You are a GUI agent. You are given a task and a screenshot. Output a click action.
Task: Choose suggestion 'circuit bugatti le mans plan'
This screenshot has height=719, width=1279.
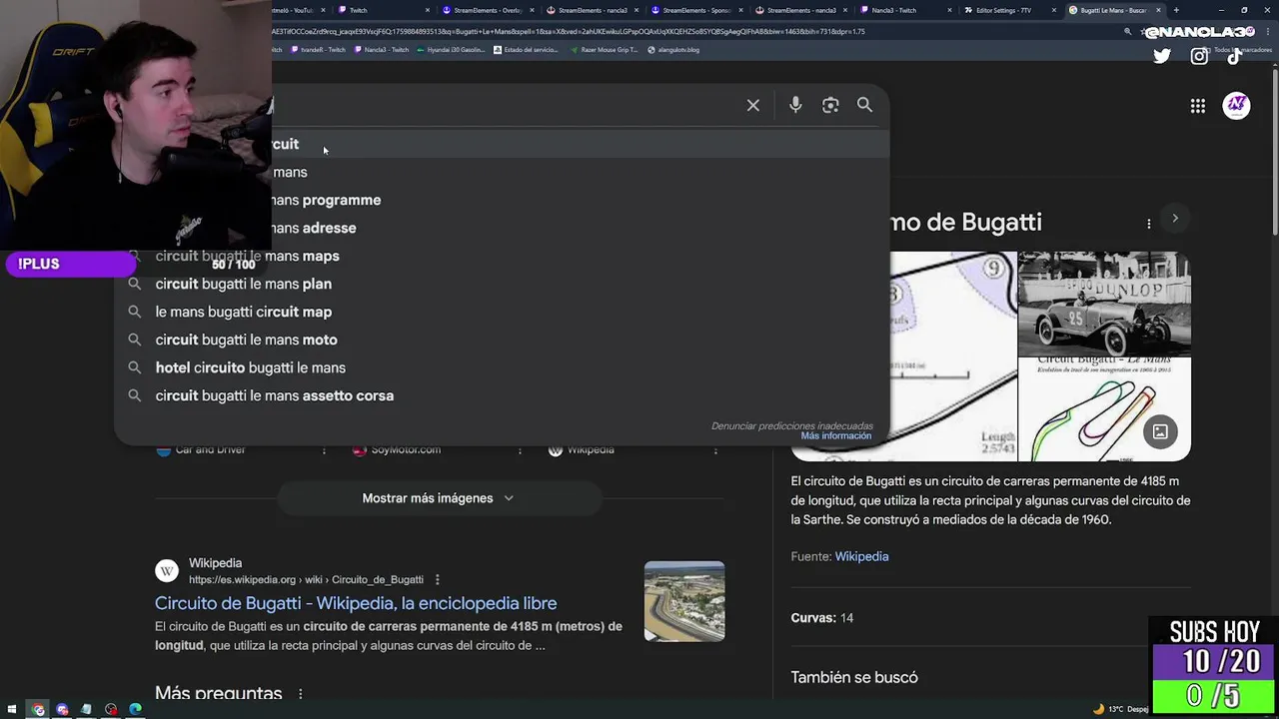pos(502,284)
